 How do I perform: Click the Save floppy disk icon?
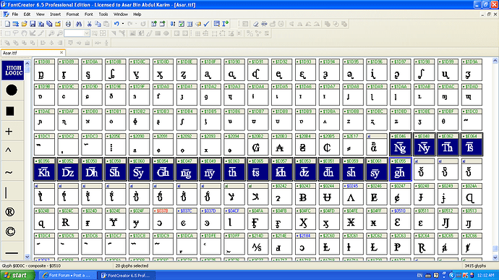(33, 24)
